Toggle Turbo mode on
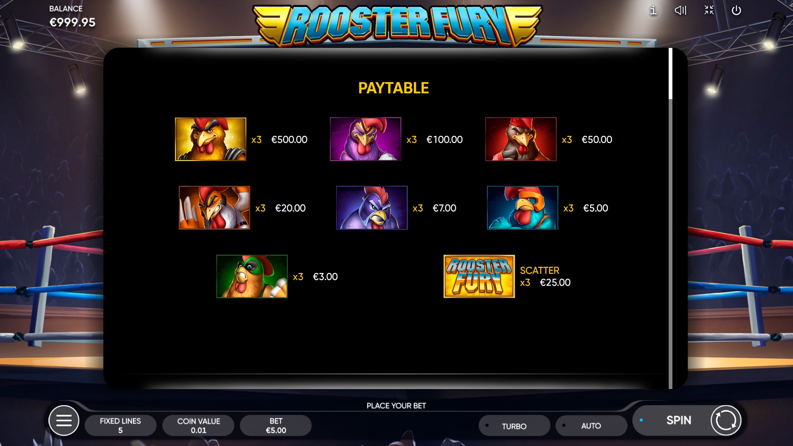Screen dimensions: 793x446 point(514,426)
